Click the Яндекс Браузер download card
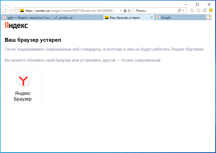The height and width of the screenshot is (153, 216). tap(23, 86)
